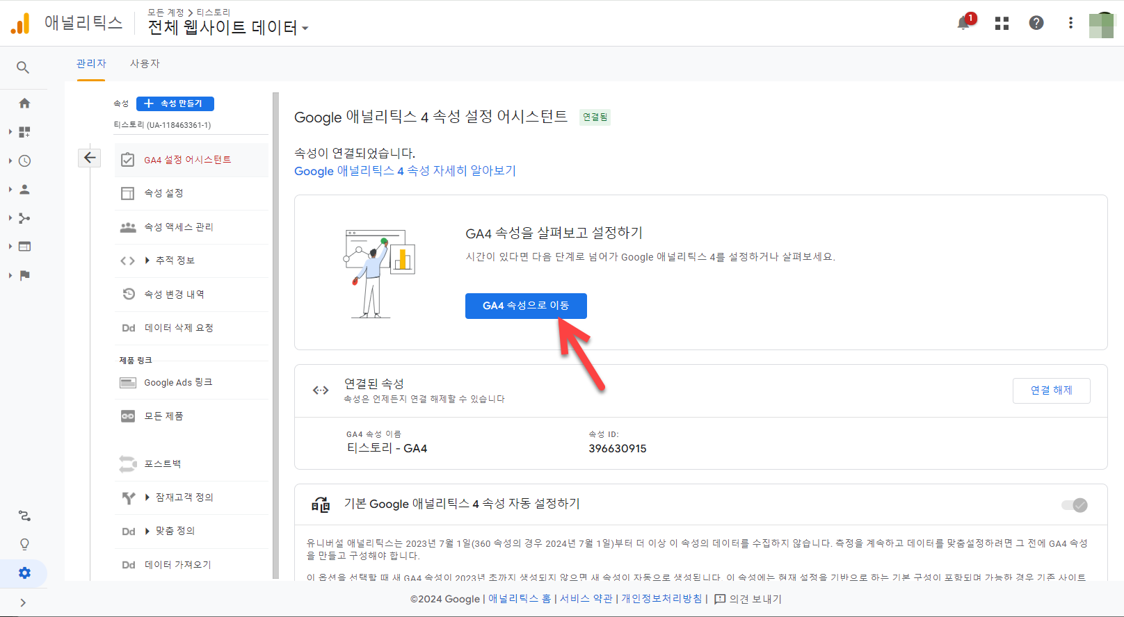Click the admin column vertical scrollbar
1124x617 pixels.
(276, 336)
